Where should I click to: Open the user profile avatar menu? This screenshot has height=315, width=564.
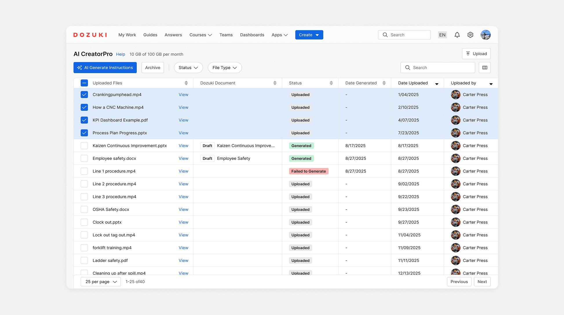pyautogui.click(x=485, y=35)
